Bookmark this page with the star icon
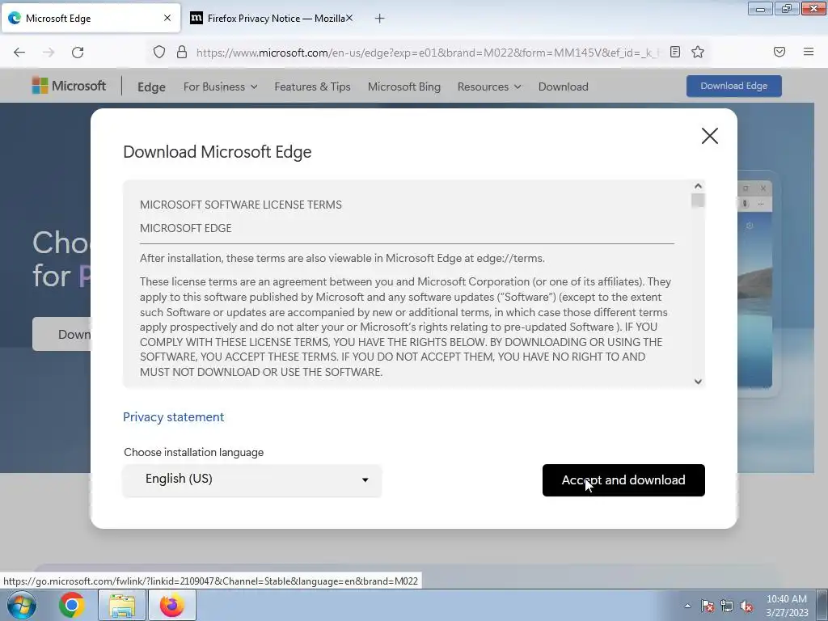The width and height of the screenshot is (828, 621). click(x=698, y=52)
